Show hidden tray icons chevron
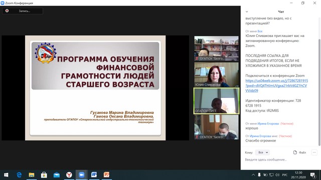Screen dimensions: 321x180 [253, 175]
